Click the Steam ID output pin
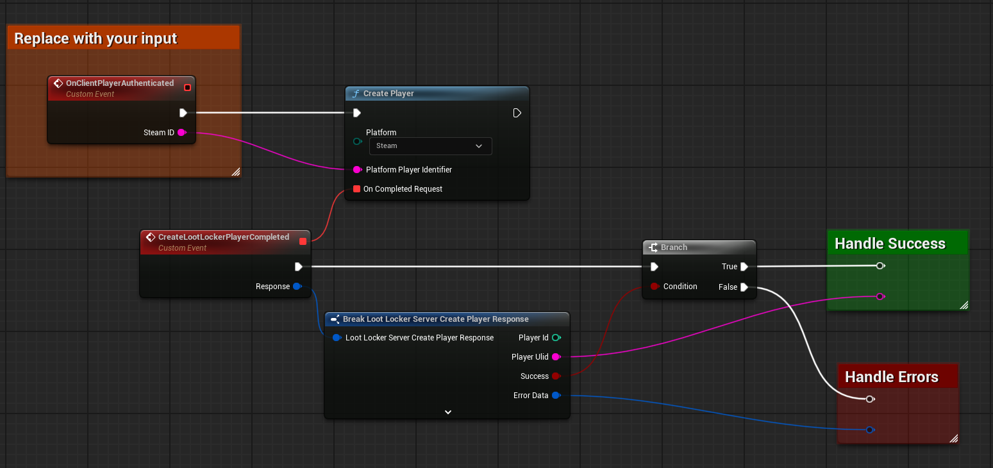The height and width of the screenshot is (468, 993). (181, 133)
